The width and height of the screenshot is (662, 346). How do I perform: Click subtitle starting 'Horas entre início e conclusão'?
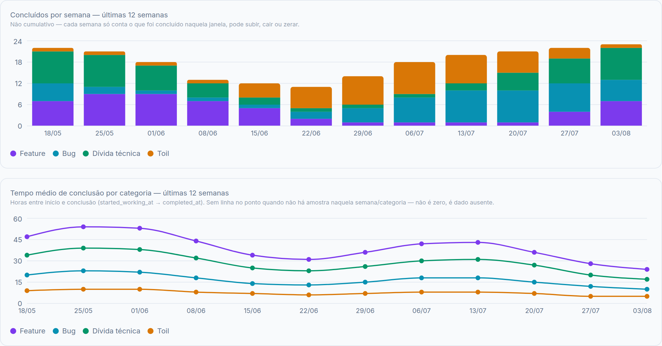tap(252, 202)
